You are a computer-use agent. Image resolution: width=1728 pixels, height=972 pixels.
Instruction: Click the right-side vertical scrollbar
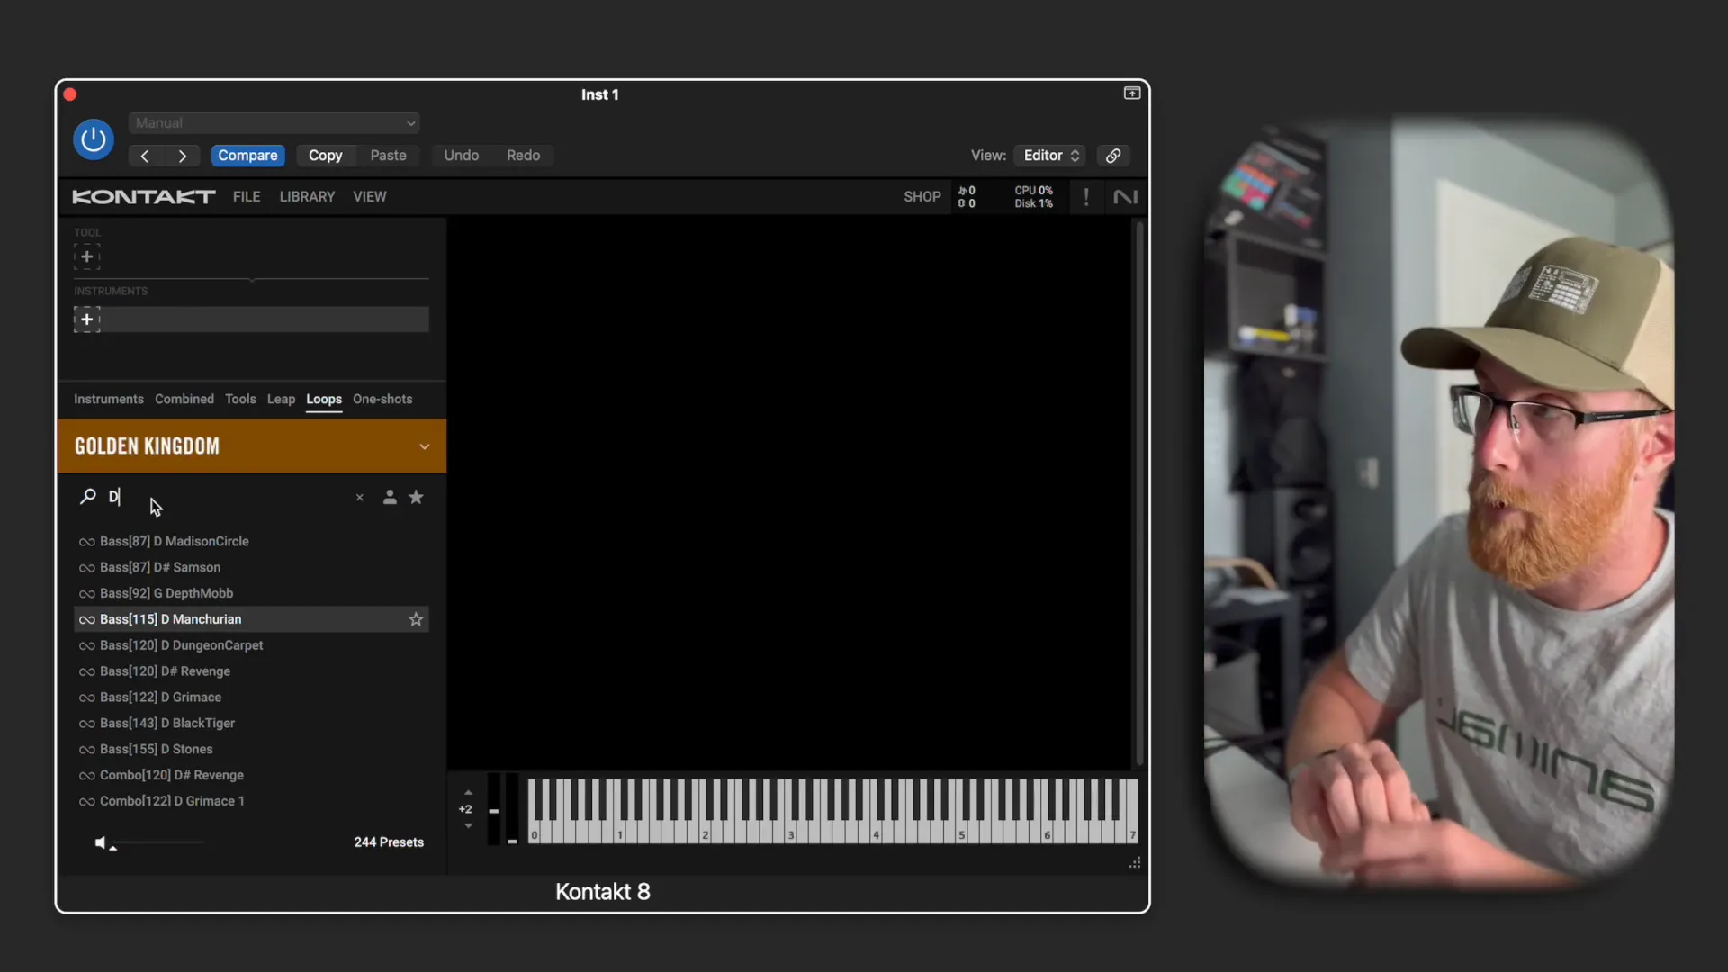(x=1140, y=493)
